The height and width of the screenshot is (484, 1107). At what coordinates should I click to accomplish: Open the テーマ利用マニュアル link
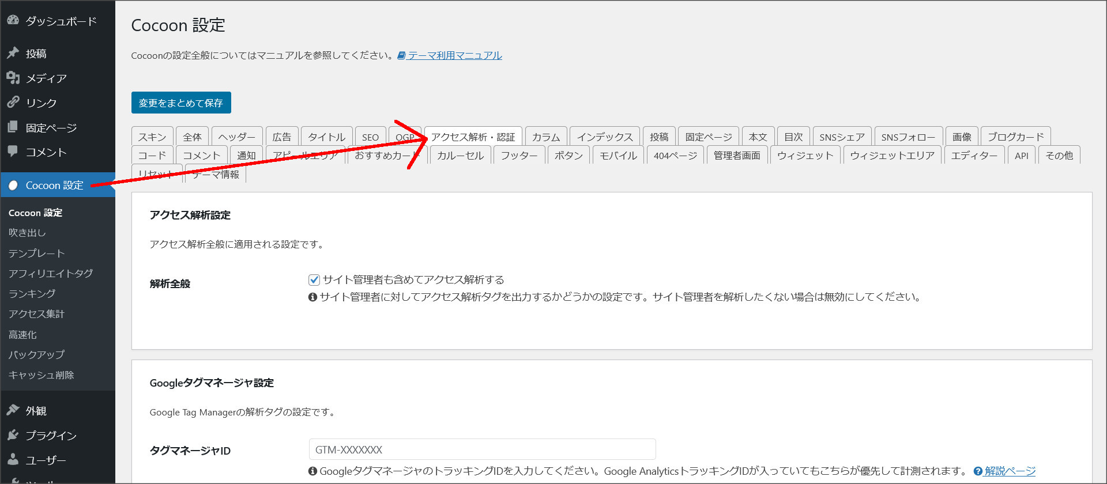pyautogui.click(x=455, y=55)
